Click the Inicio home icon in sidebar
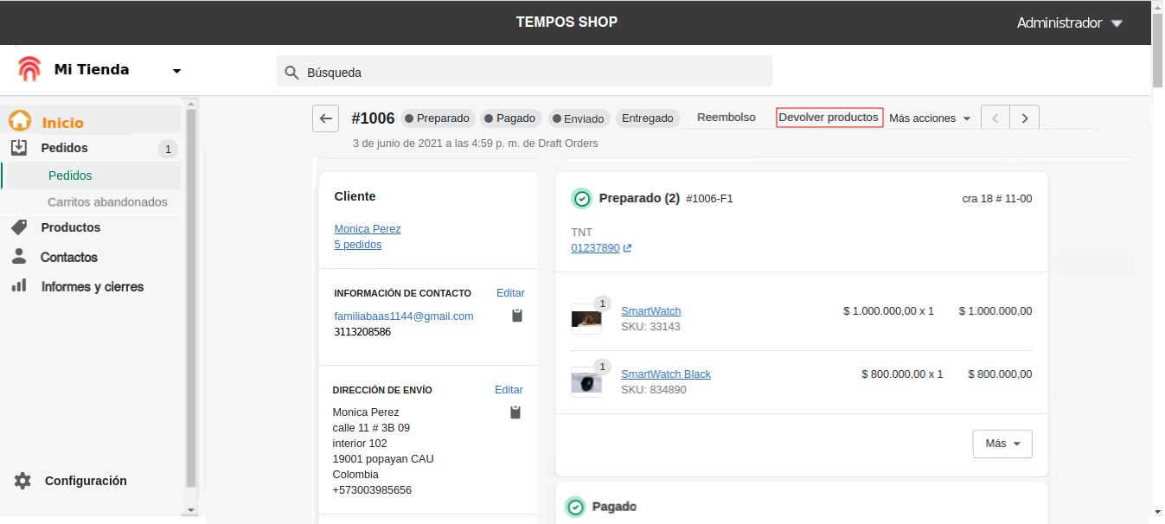 click(20, 122)
